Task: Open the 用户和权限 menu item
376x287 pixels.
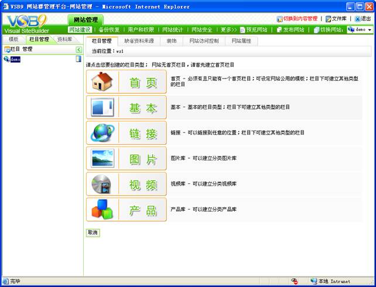Action: [x=141, y=30]
